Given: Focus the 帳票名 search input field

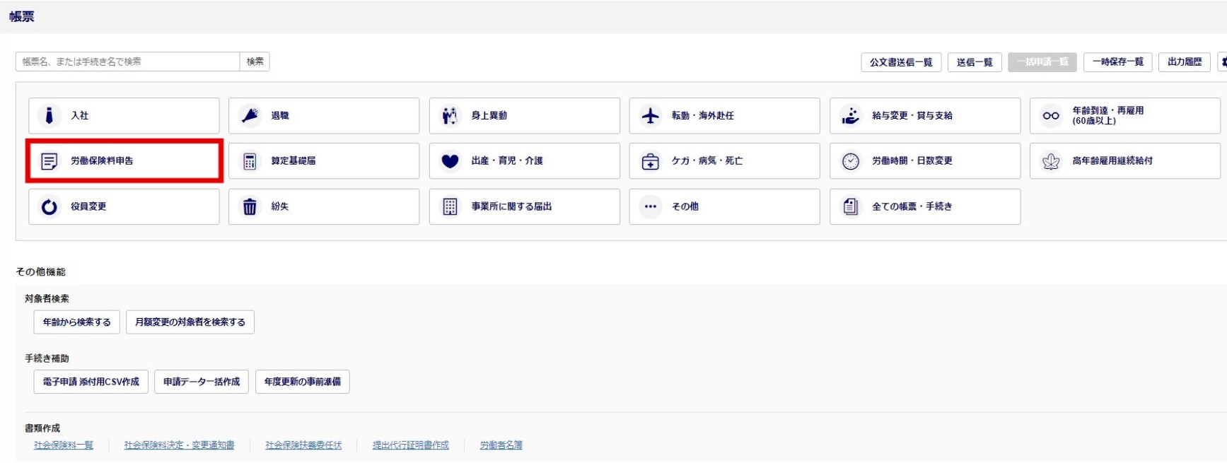Looking at the screenshot, I should [127, 61].
